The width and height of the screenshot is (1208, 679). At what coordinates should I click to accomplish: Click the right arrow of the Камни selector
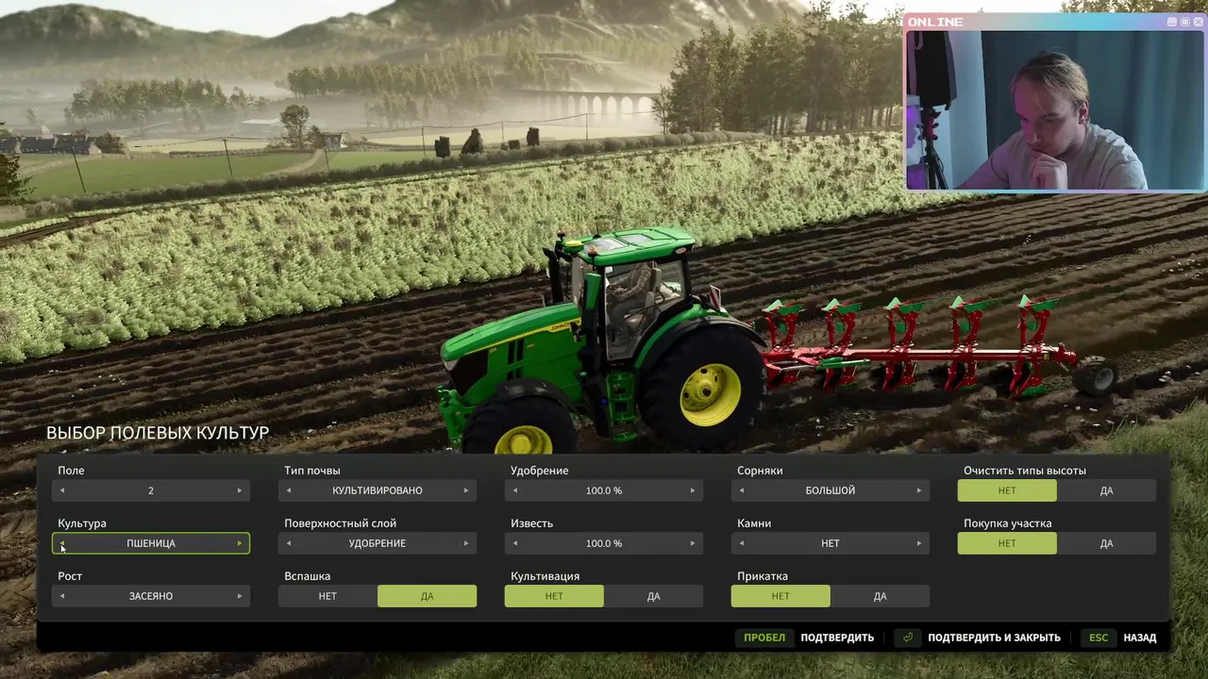tap(919, 543)
